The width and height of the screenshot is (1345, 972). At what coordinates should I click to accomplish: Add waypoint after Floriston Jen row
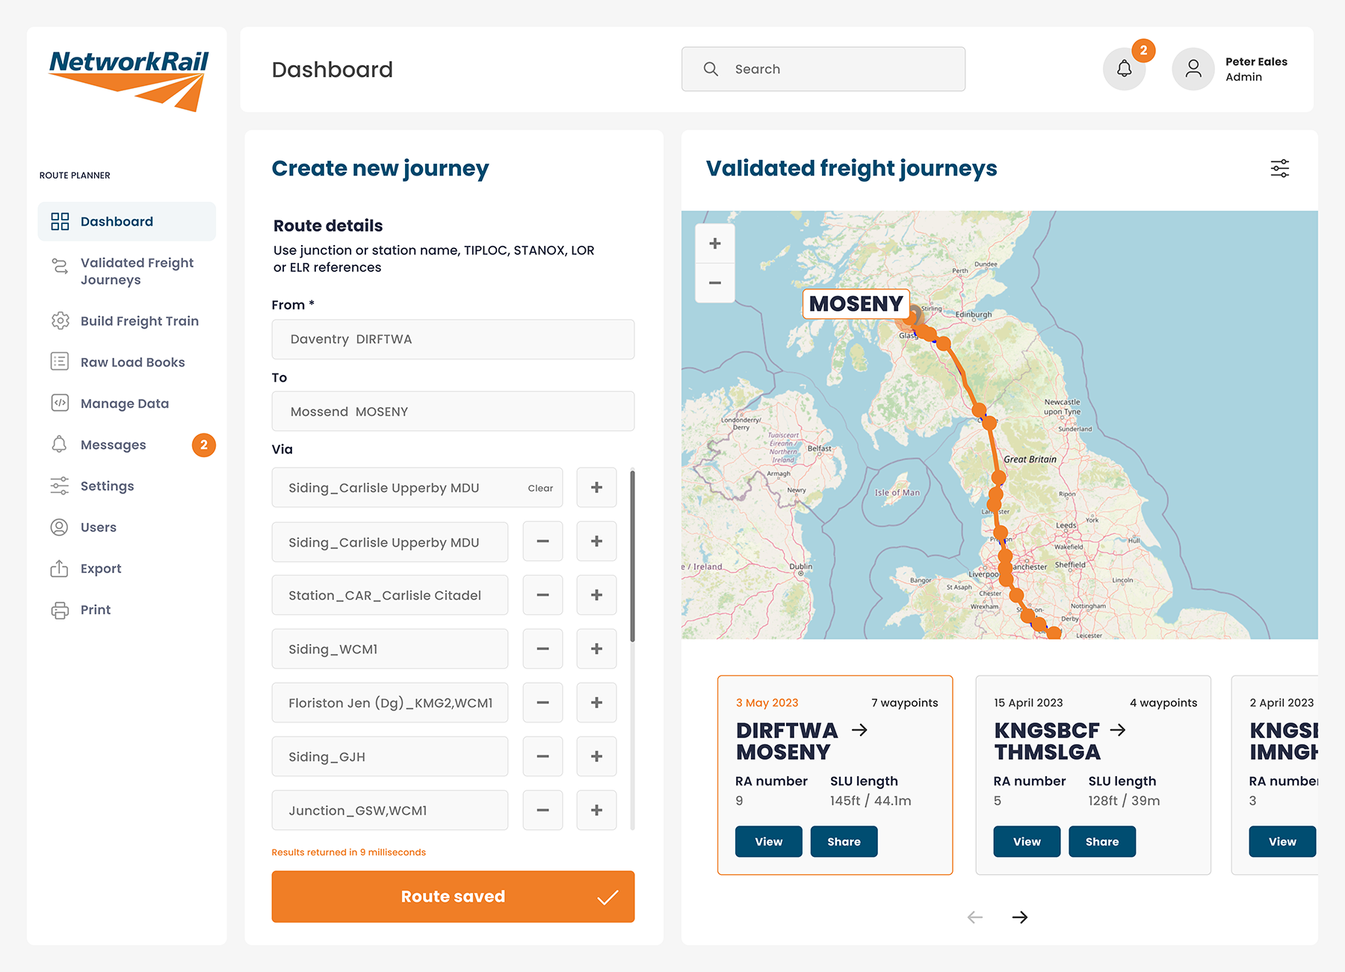596,703
